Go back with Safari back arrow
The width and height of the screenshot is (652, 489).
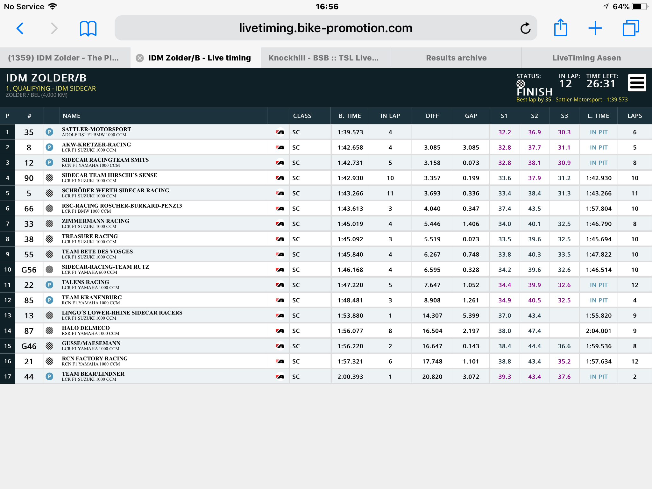[x=20, y=28]
